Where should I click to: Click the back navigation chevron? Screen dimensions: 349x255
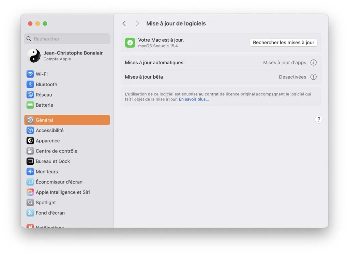tap(124, 23)
